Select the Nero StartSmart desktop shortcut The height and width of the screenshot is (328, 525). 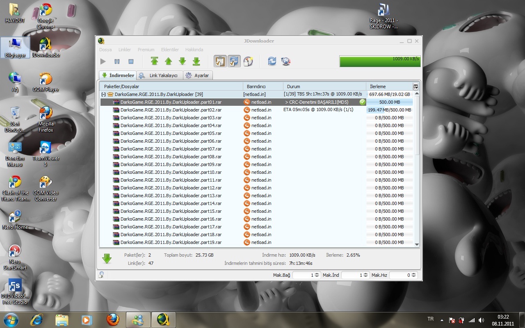tap(15, 257)
